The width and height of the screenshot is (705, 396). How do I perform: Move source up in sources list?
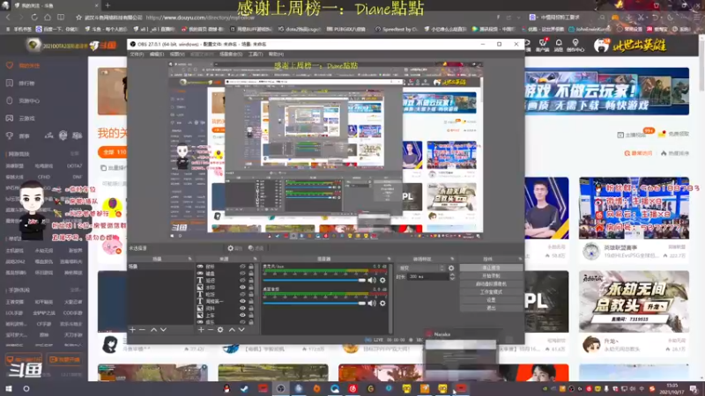click(232, 329)
